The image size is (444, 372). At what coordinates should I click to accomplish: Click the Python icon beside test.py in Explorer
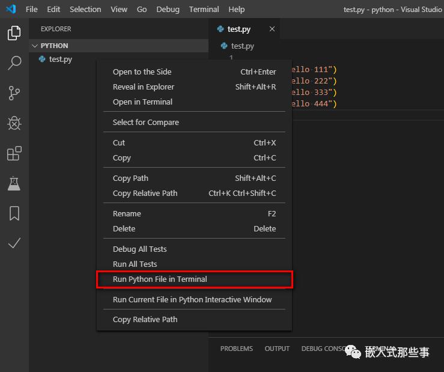point(42,59)
